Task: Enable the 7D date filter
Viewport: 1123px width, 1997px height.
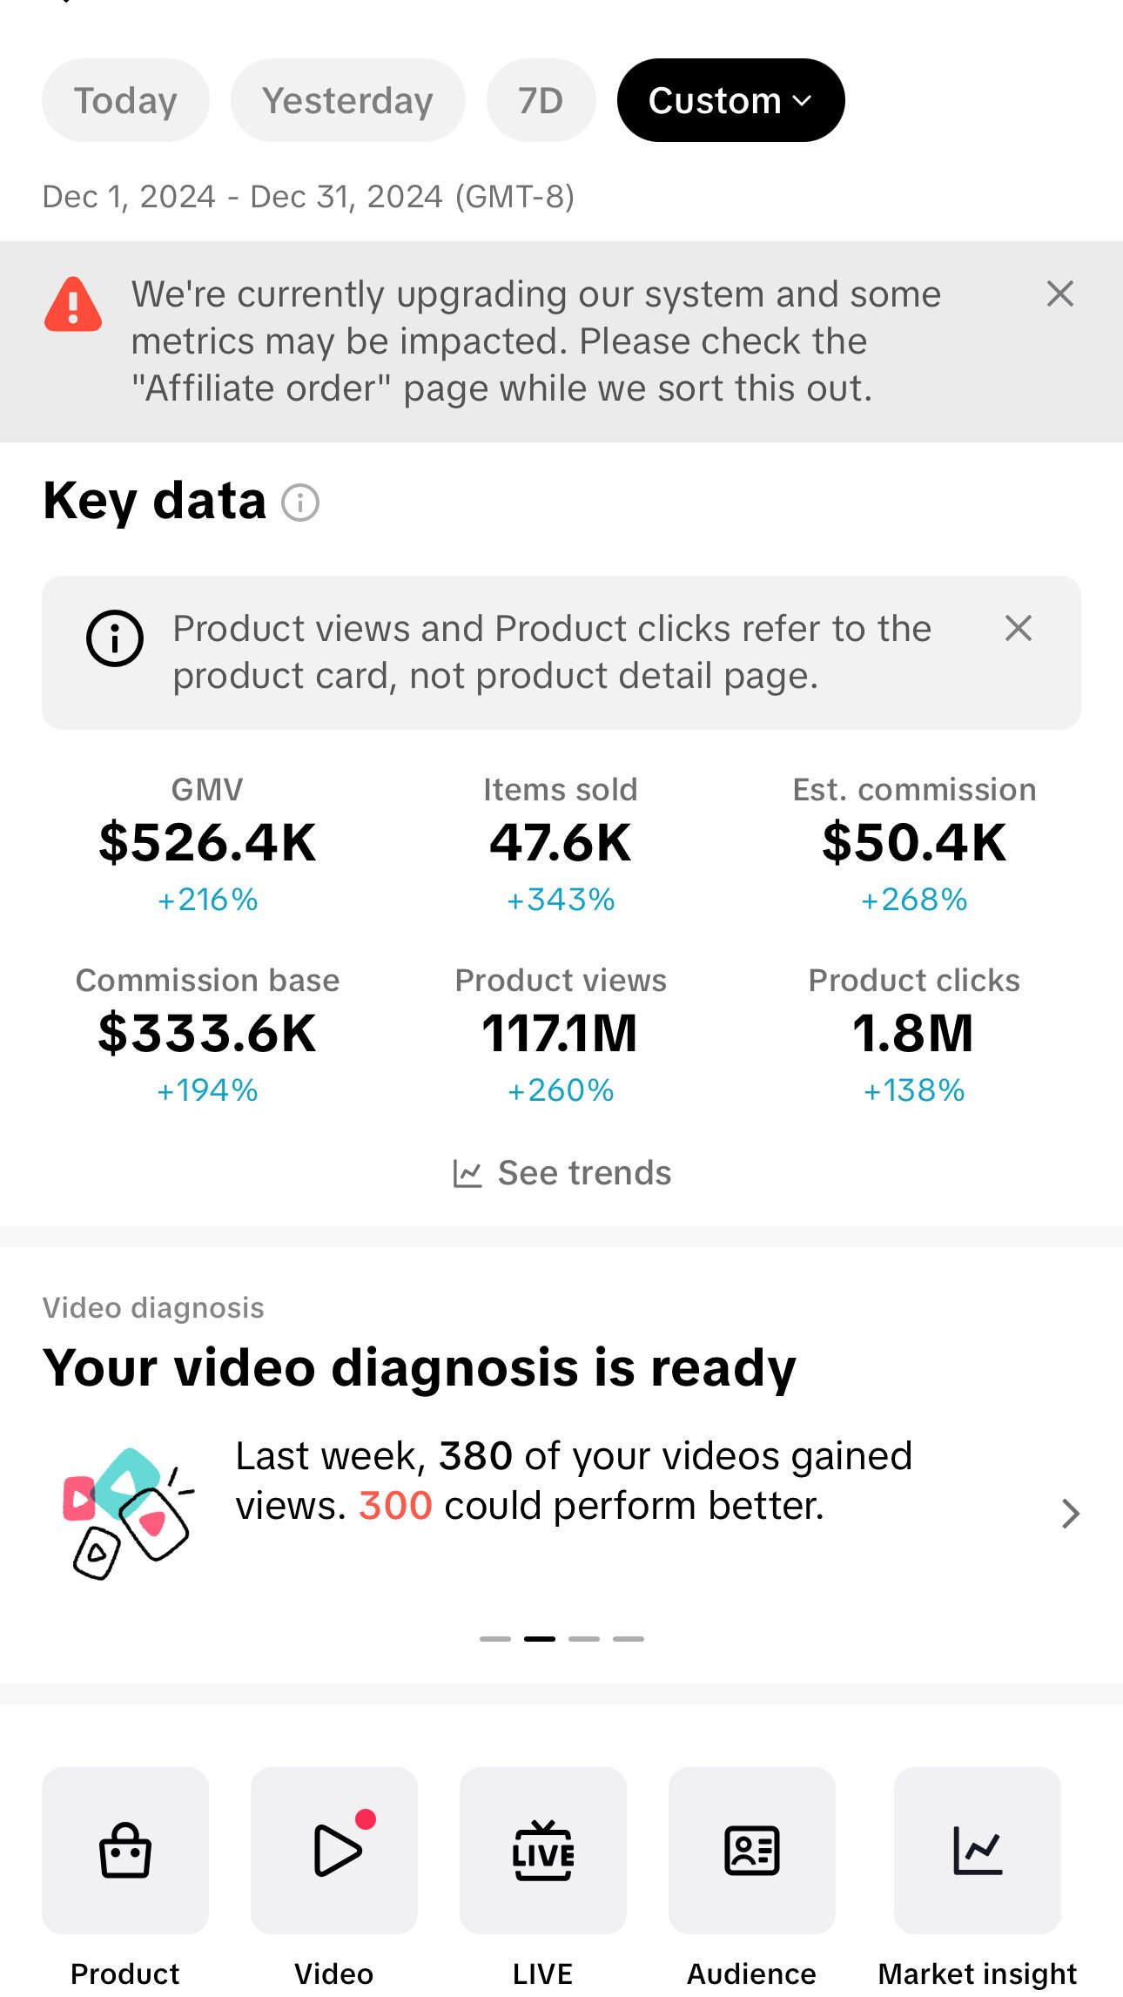Action: click(541, 99)
